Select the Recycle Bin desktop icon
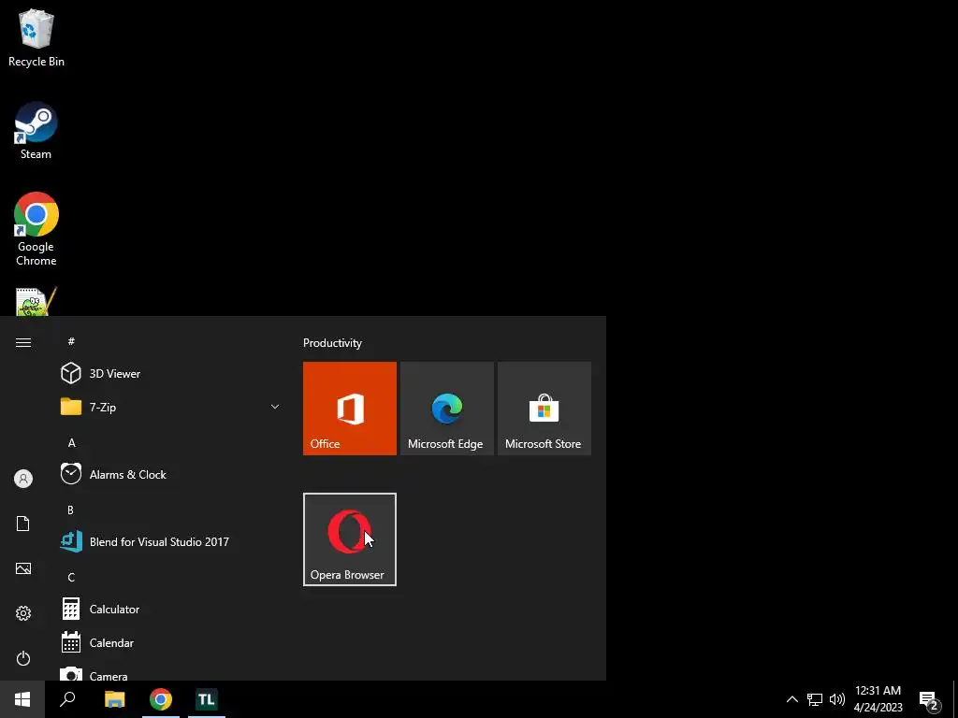This screenshot has width=958, height=718. tap(36, 37)
